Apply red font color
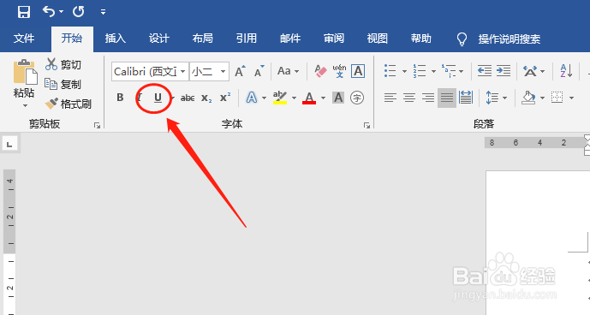 coord(309,98)
